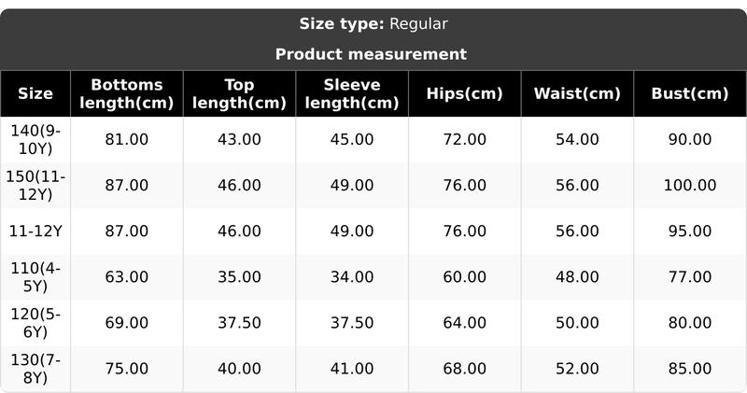Click the Size column header

pos(35,93)
